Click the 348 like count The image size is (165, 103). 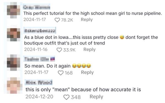click(x=76, y=97)
